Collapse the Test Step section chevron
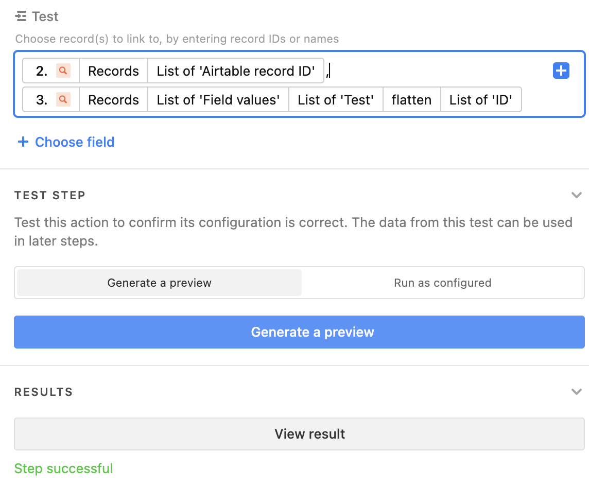The image size is (589, 487). [x=576, y=195]
